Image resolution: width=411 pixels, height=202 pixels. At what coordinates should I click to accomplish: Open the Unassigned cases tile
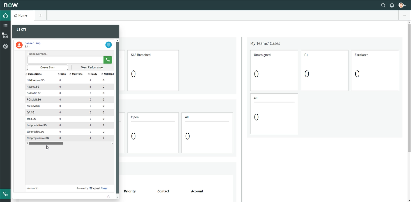[274, 70]
